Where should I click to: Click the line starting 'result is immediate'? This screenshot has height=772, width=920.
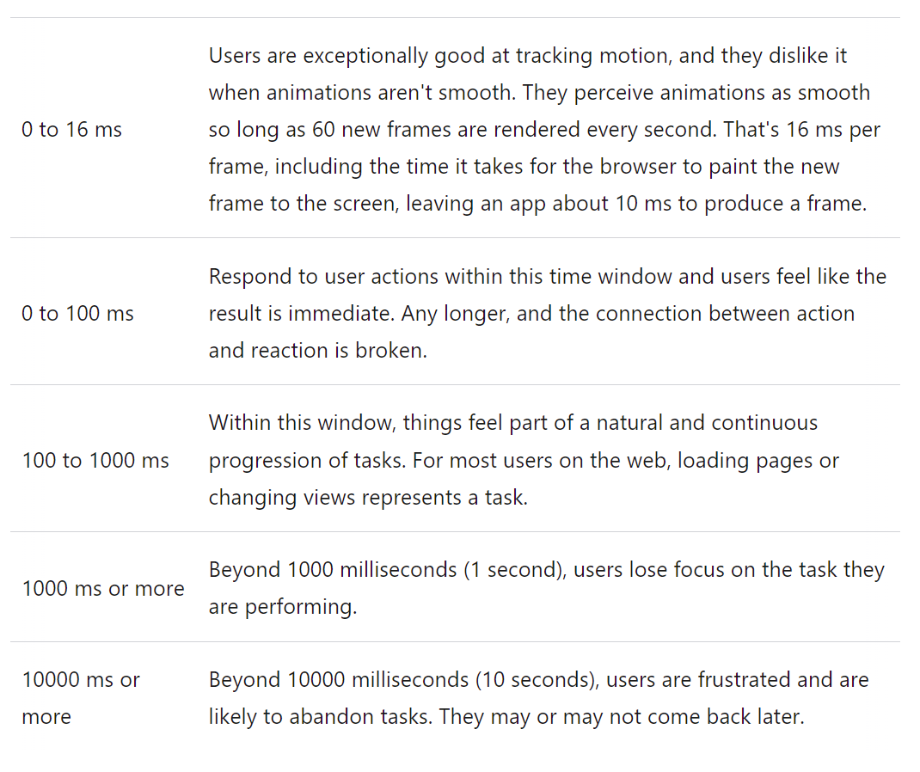click(x=531, y=314)
